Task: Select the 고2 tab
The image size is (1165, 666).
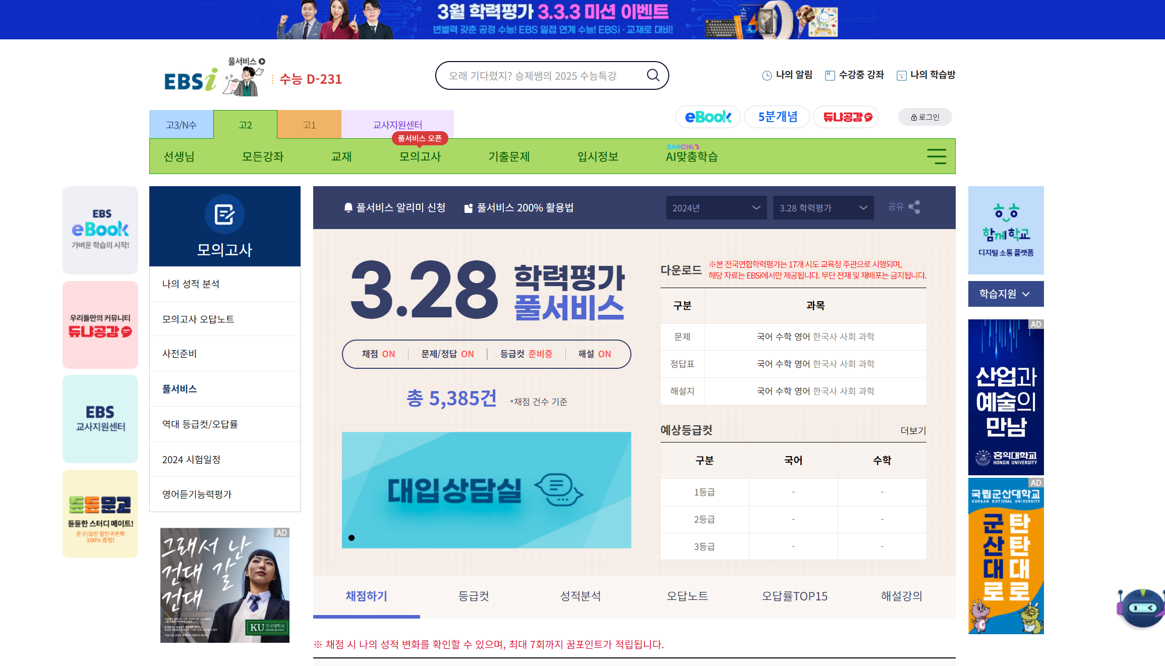Action: pyautogui.click(x=245, y=125)
